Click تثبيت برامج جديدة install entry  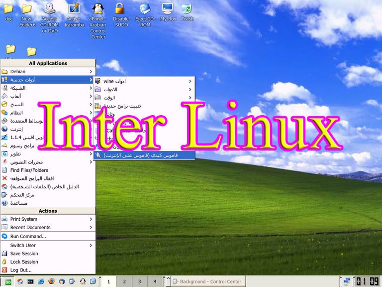(x=144, y=106)
